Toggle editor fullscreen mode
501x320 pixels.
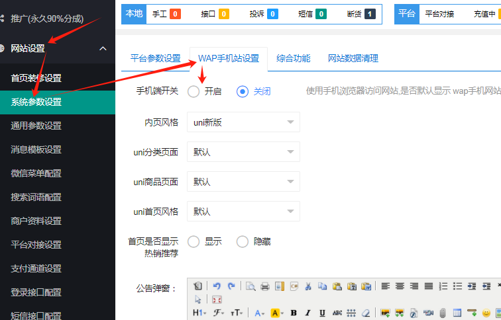(x=217, y=300)
